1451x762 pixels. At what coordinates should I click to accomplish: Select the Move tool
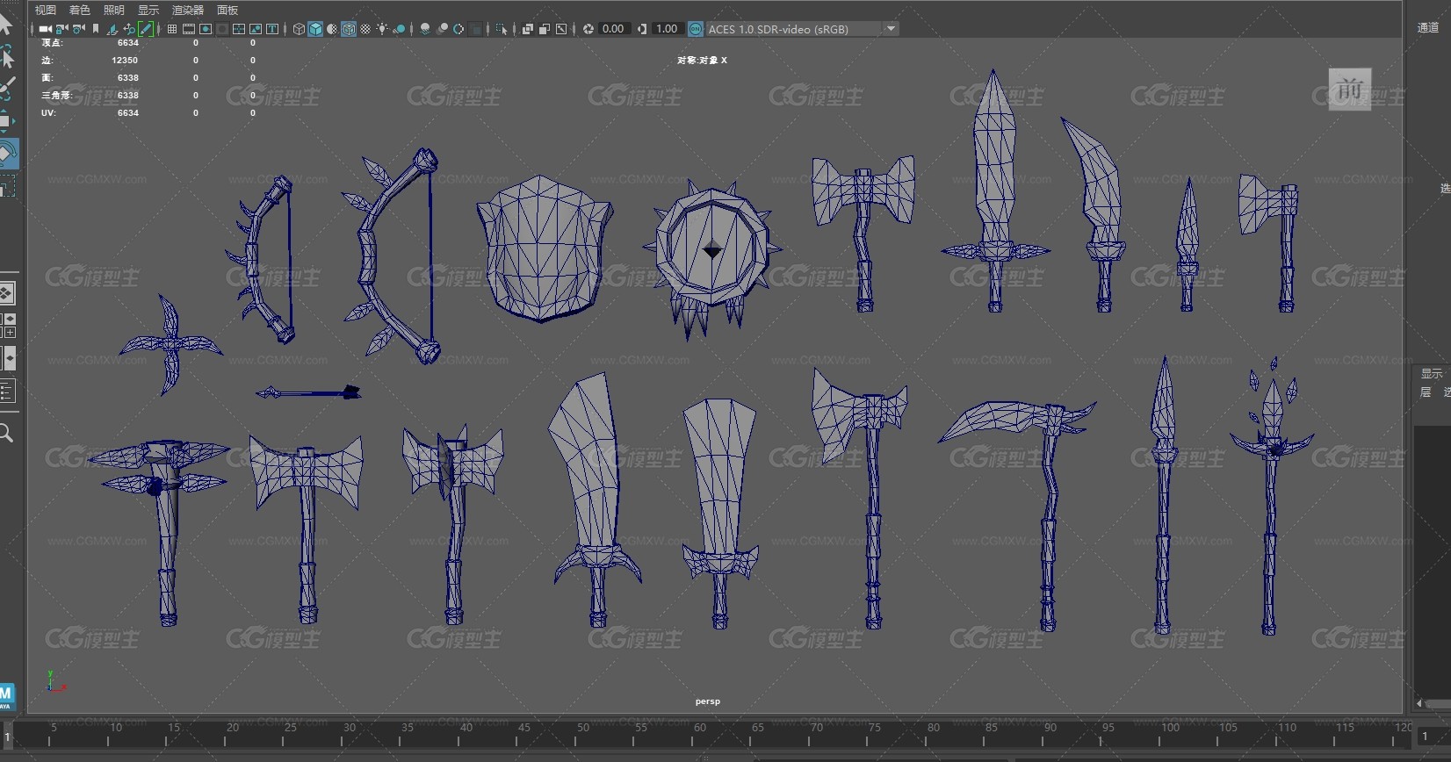[x=6, y=121]
